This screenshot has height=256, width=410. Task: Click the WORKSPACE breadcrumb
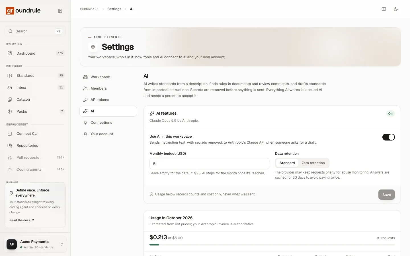(89, 9)
